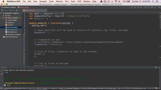Open the Apple menu
The image size is (161, 90).
pyautogui.click(x=3, y=1)
